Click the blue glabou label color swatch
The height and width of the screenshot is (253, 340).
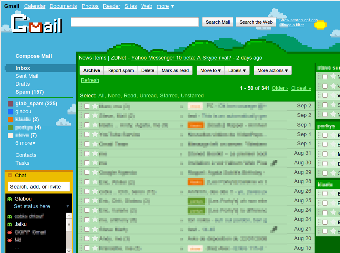11,112
